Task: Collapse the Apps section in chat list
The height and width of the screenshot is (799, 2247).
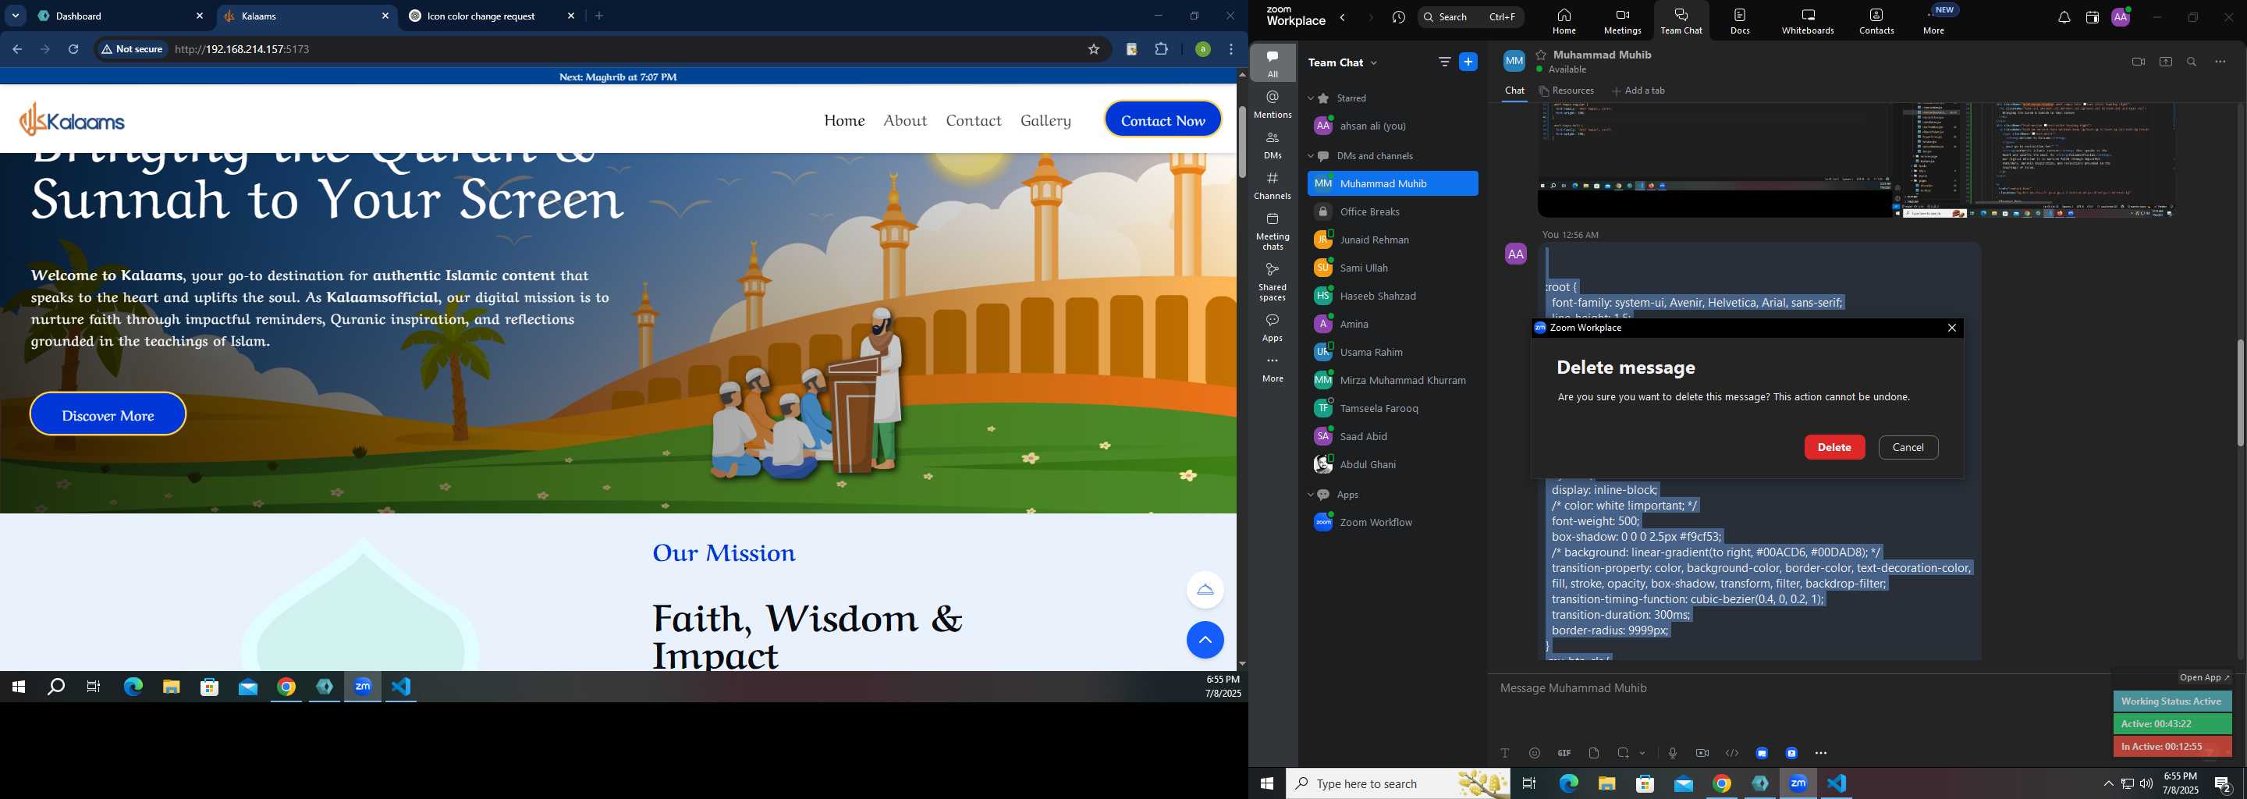Action: (1310, 495)
